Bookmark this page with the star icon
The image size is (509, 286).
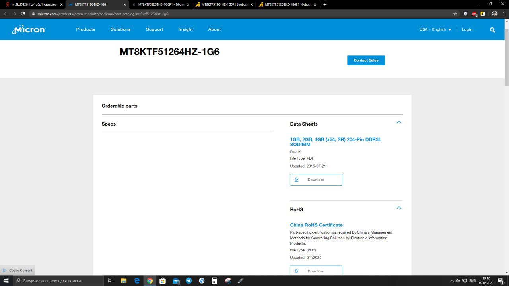click(x=455, y=14)
